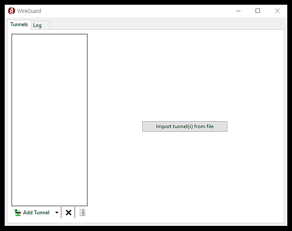Maximize the WireGuard window
292x231 pixels.
coord(258,11)
